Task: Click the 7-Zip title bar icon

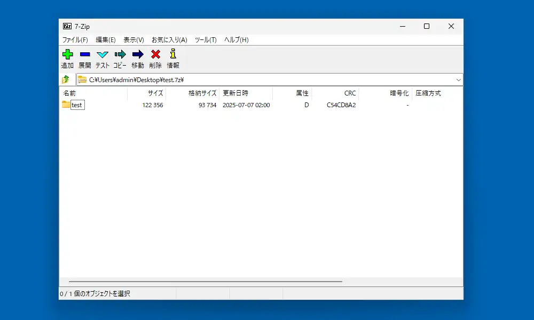Action: [x=67, y=26]
